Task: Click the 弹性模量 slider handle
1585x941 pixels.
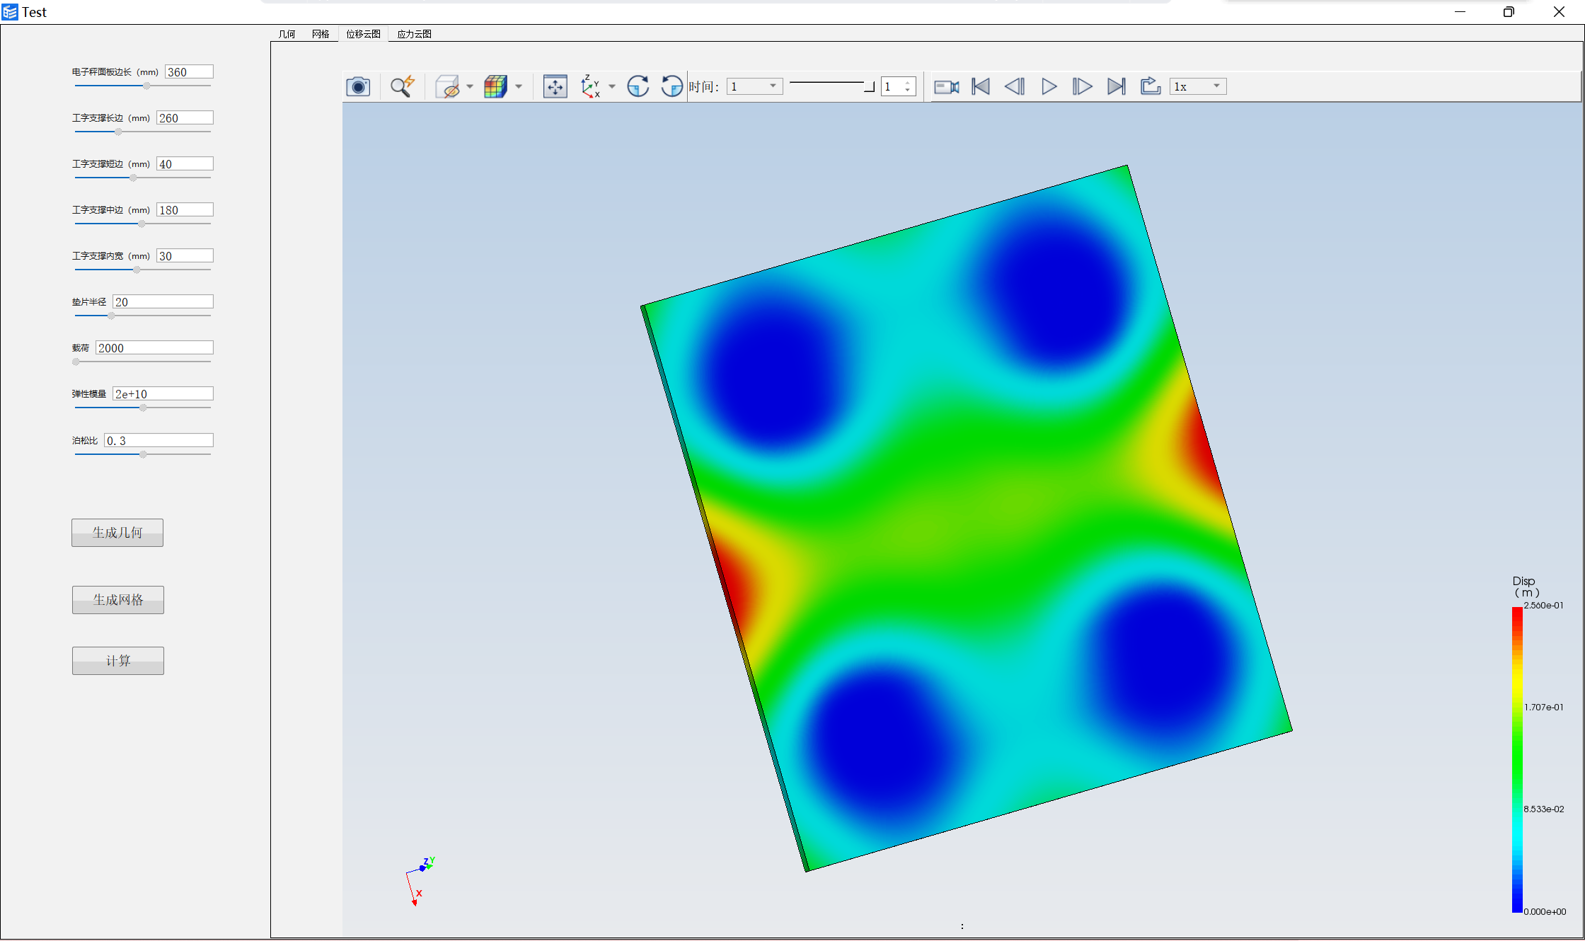Action: (143, 408)
